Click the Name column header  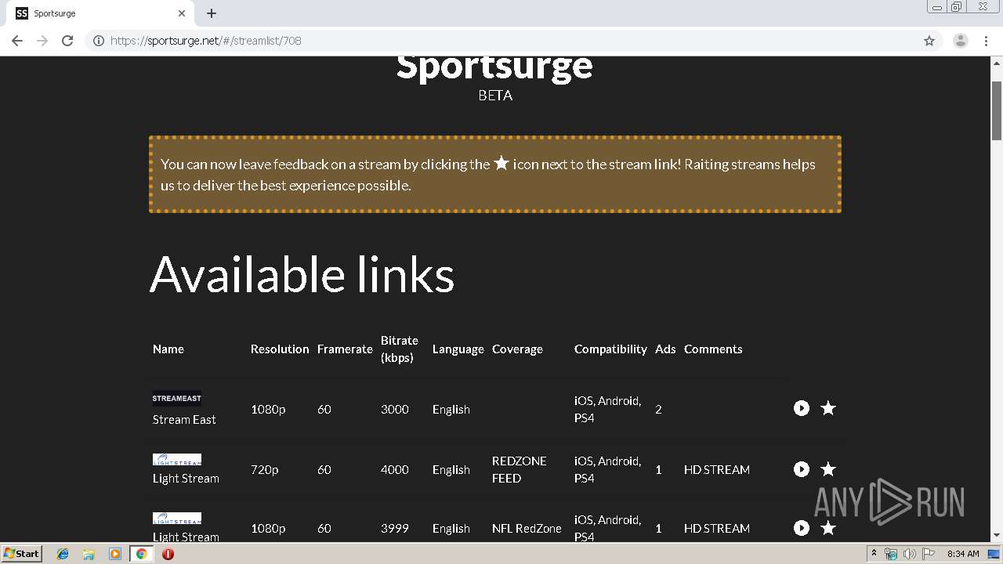(x=168, y=349)
